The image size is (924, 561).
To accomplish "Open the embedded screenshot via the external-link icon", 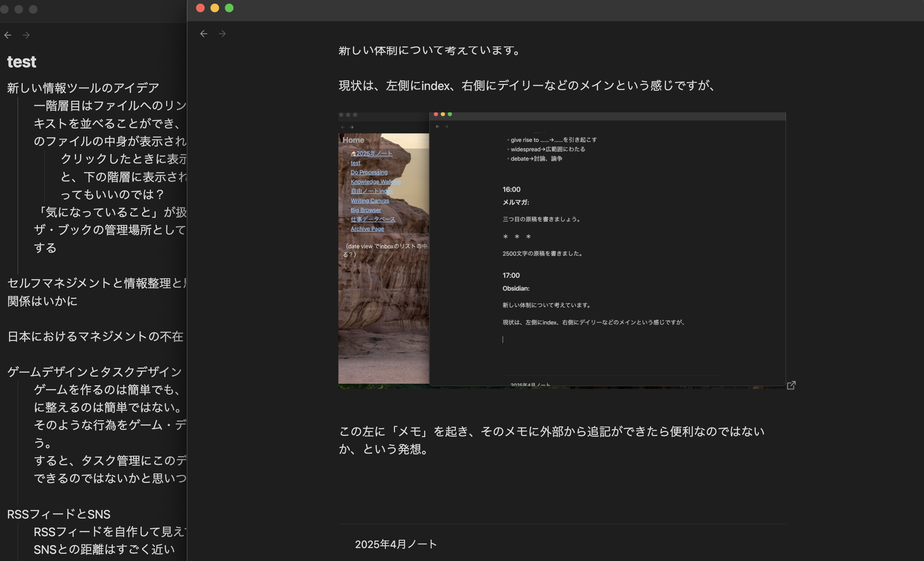I will click(x=792, y=385).
